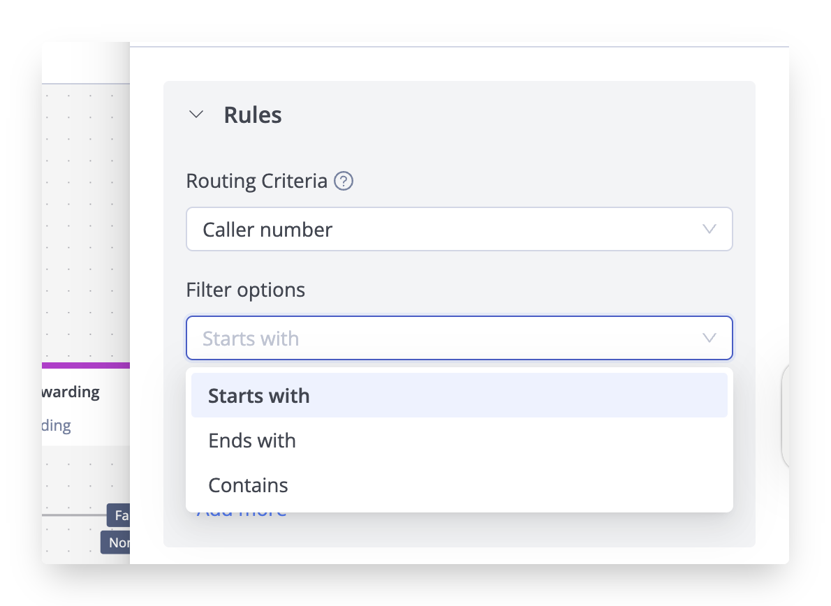The height and width of the screenshot is (606, 831).
Task: Click the Filter options label
Action: point(245,290)
